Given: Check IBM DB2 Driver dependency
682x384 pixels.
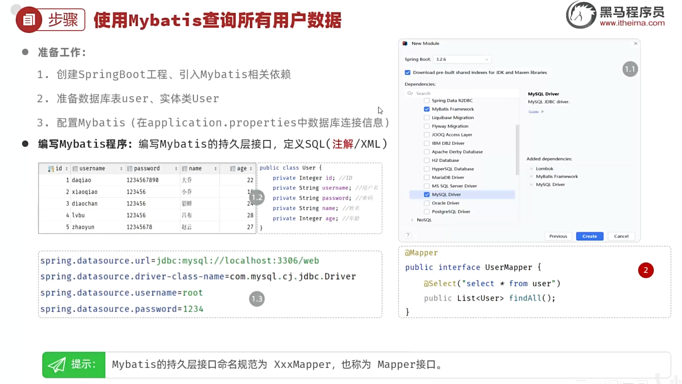Looking at the screenshot, I should (x=427, y=143).
